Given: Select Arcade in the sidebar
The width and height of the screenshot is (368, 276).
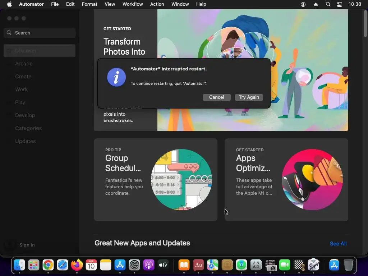Looking at the screenshot, I should (x=40, y=64).
